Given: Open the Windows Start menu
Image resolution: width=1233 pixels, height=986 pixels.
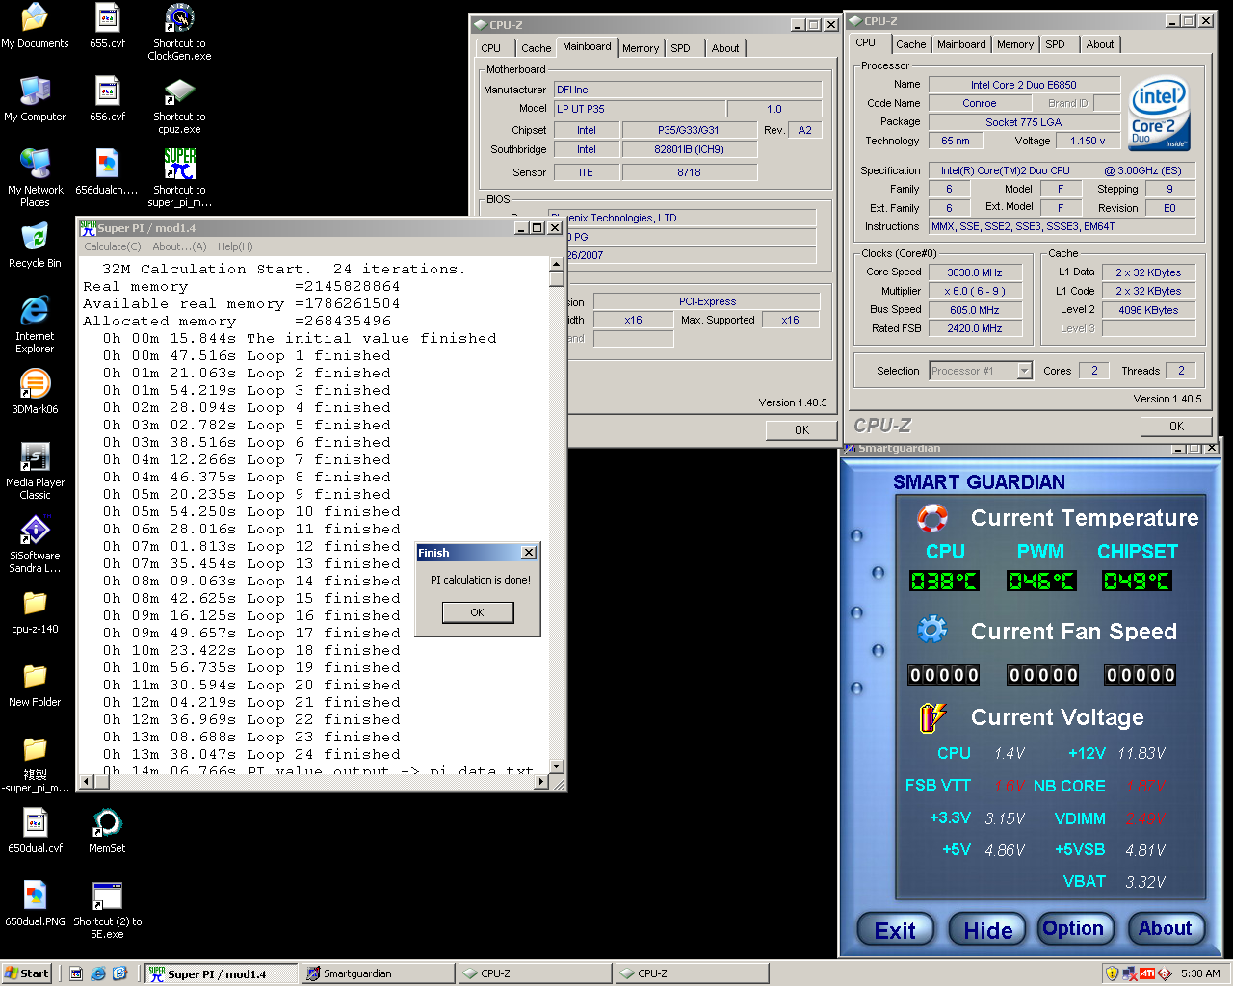Looking at the screenshot, I should click(26, 973).
